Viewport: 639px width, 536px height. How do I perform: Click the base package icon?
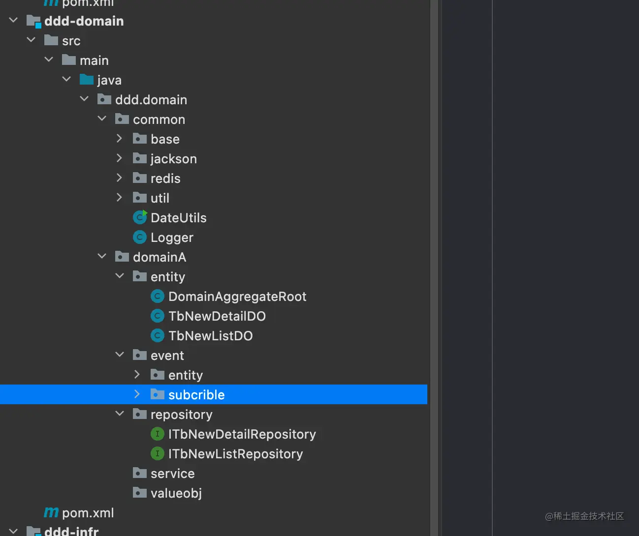tap(140, 139)
